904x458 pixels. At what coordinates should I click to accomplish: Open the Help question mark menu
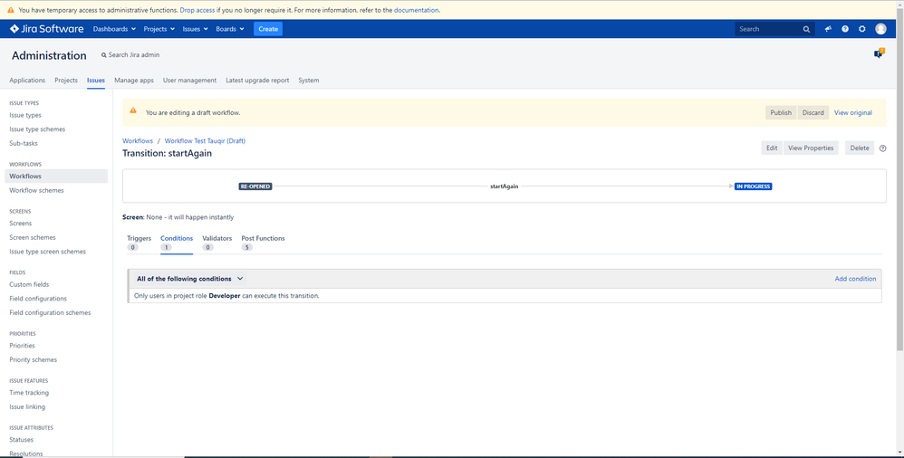click(x=845, y=29)
